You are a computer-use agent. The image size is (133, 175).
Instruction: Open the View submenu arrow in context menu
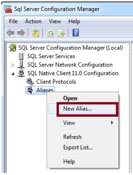(x=112, y=123)
